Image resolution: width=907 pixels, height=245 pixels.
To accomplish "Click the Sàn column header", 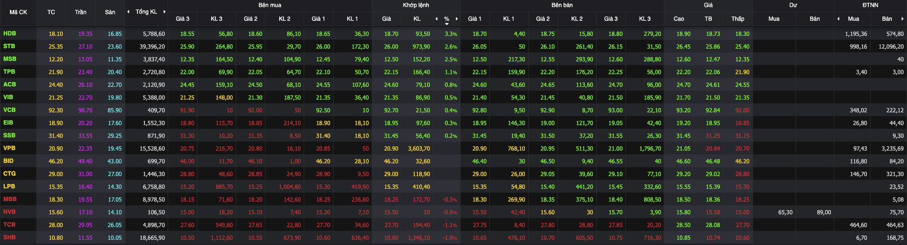I will pyautogui.click(x=110, y=12).
